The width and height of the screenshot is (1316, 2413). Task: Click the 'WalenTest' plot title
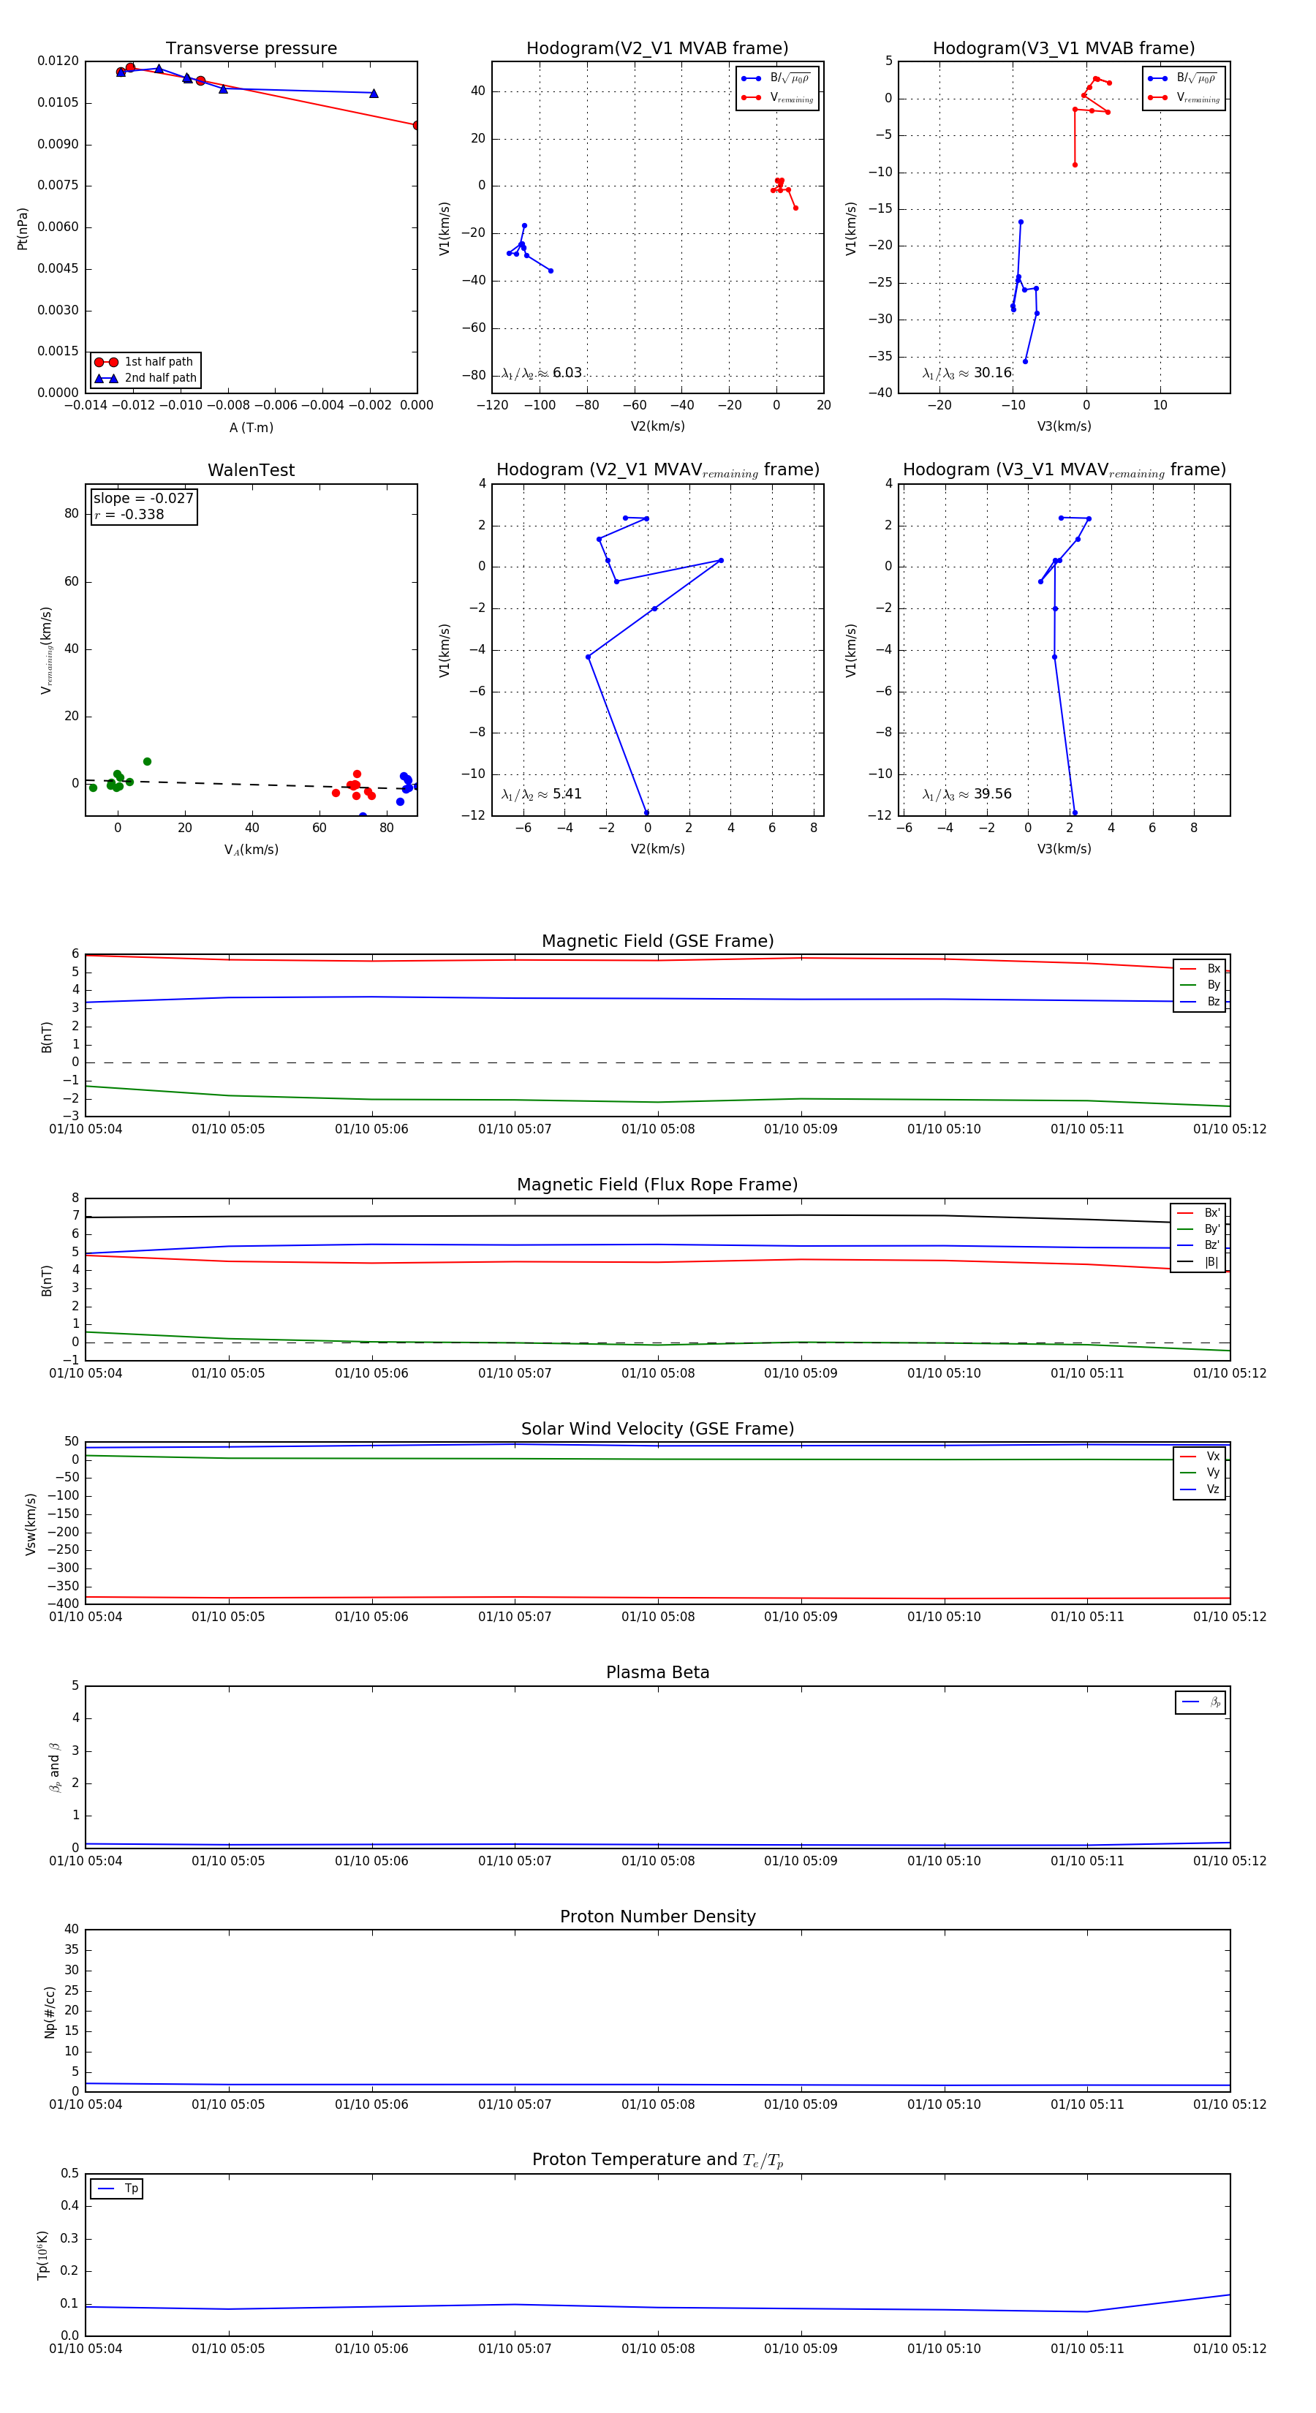251,469
